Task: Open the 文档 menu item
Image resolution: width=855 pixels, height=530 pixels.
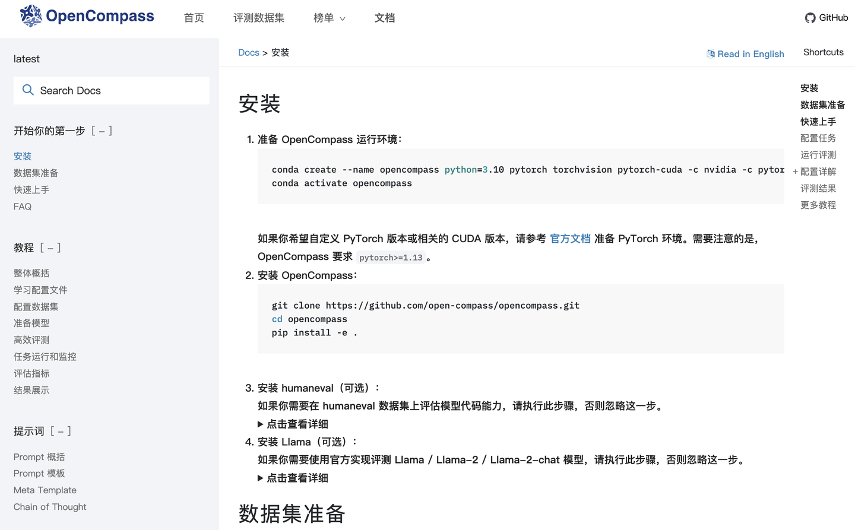Action: [x=385, y=18]
